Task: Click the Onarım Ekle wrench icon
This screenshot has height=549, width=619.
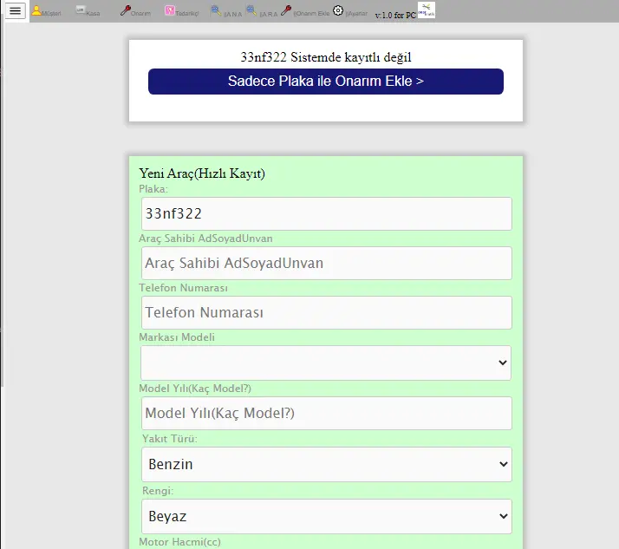Action: 286,11
